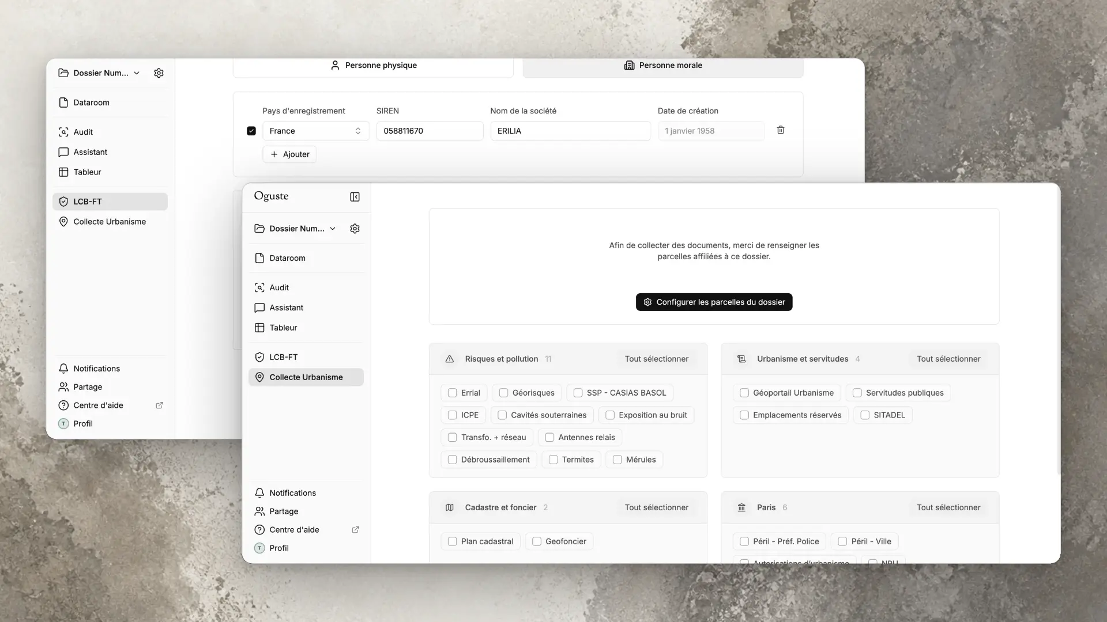Tick the Termites checkbox
The width and height of the screenshot is (1107, 622).
click(553, 460)
